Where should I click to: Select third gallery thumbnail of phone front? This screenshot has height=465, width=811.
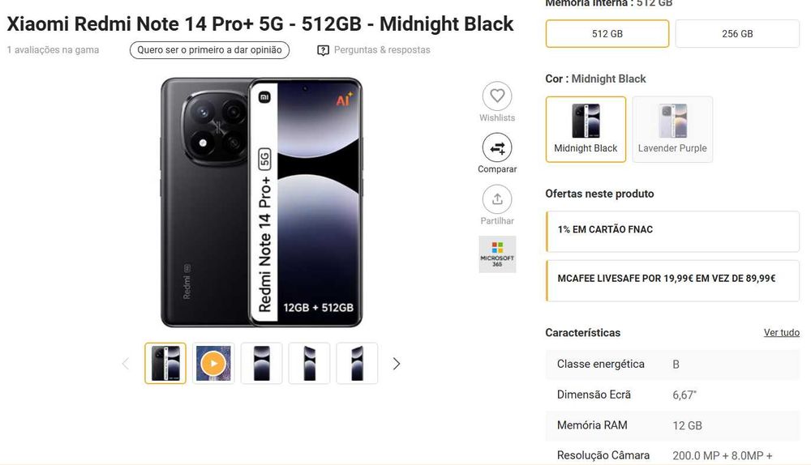tap(261, 364)
